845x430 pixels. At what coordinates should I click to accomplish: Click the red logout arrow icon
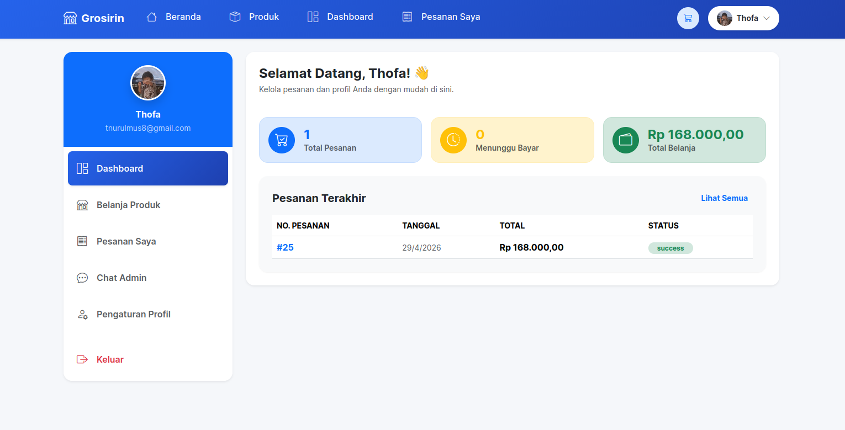coord(82,359)
